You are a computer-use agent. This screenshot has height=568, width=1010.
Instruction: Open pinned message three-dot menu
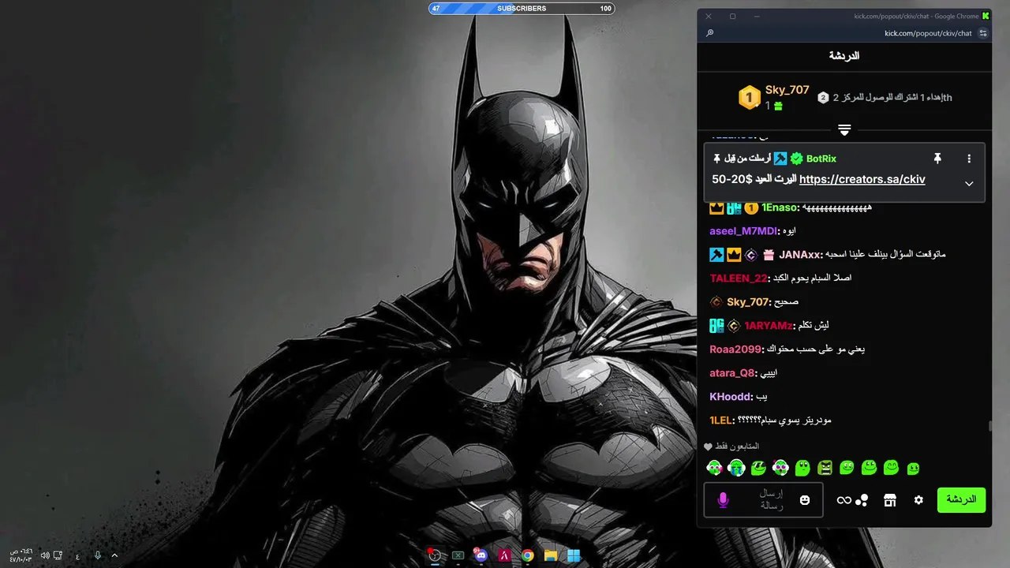coord(969,159)
